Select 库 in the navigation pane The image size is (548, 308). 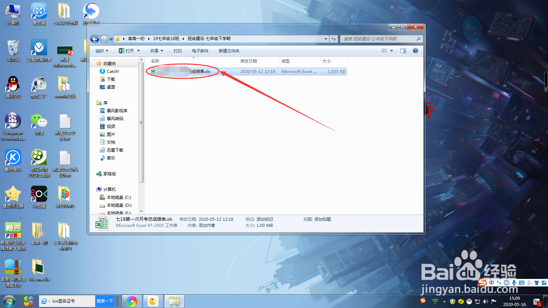(102, 103)
